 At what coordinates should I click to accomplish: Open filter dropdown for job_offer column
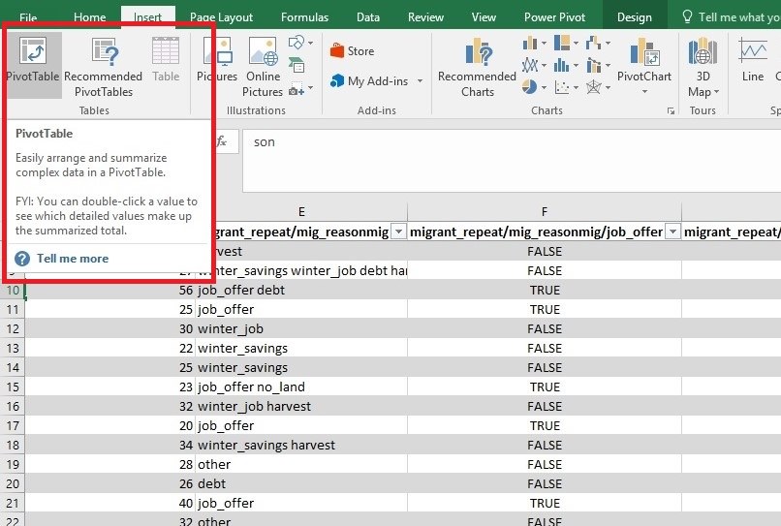click(672, 232)
